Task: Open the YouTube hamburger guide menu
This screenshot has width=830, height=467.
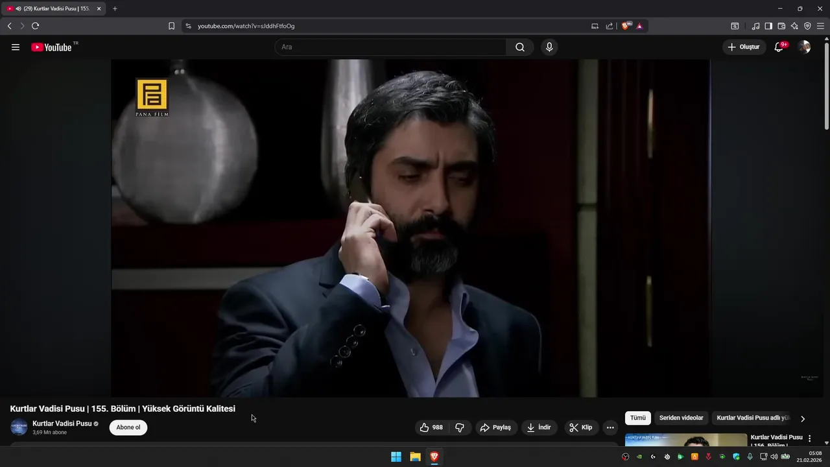Action: pos(16,47)
